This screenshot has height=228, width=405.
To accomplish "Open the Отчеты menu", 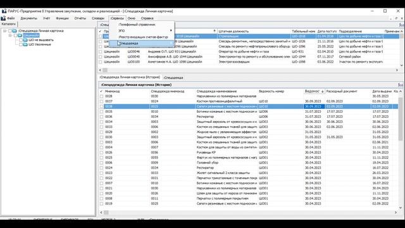I will [80, 18].
